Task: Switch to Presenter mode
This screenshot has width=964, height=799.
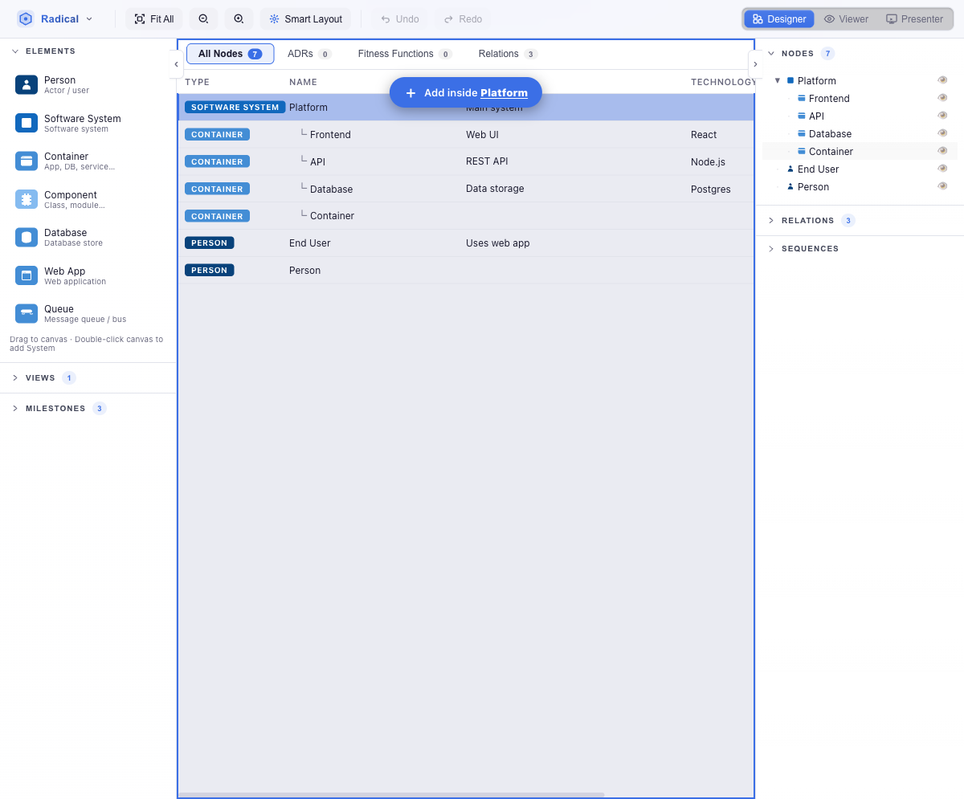Action: point(914,18)
